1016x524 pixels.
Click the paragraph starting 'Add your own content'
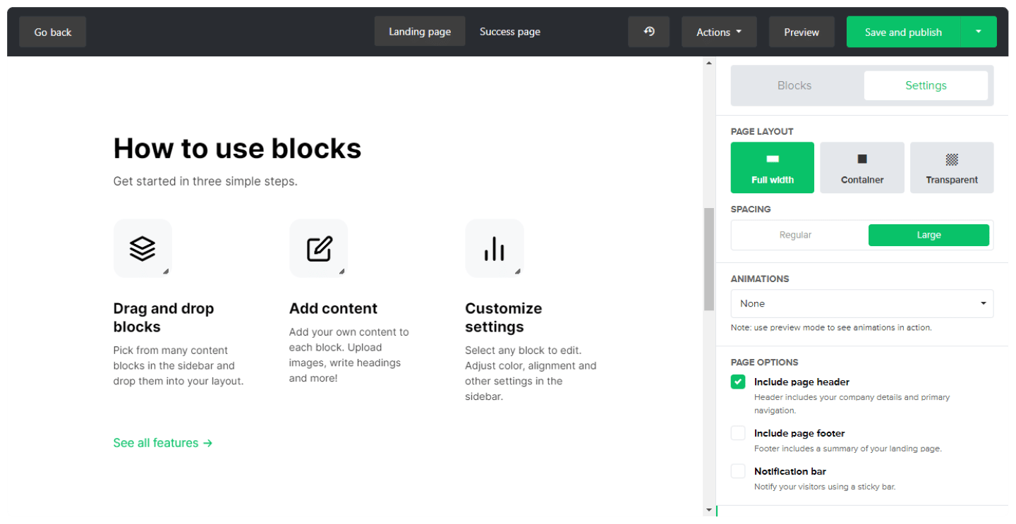(x=349, y=355)
